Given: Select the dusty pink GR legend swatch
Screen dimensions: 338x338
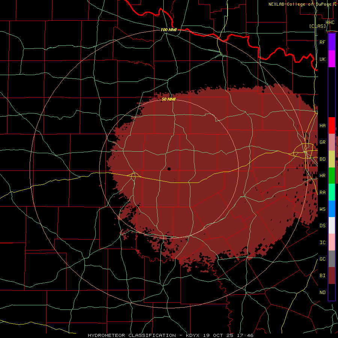Looking at the screenshot, I should pyautogui.click(x=332, y=142).
